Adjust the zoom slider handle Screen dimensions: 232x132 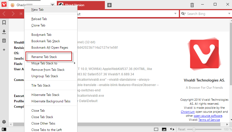[194, 129]
